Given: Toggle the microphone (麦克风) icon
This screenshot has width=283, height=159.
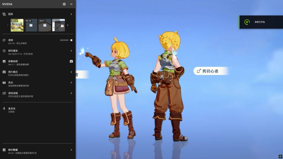Looking at the screenshot, I should 4,108.
